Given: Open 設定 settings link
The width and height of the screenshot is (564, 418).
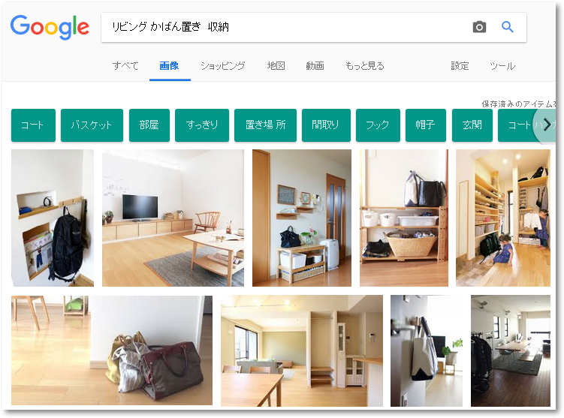Looking at the screenshot, I should [460, 66].
